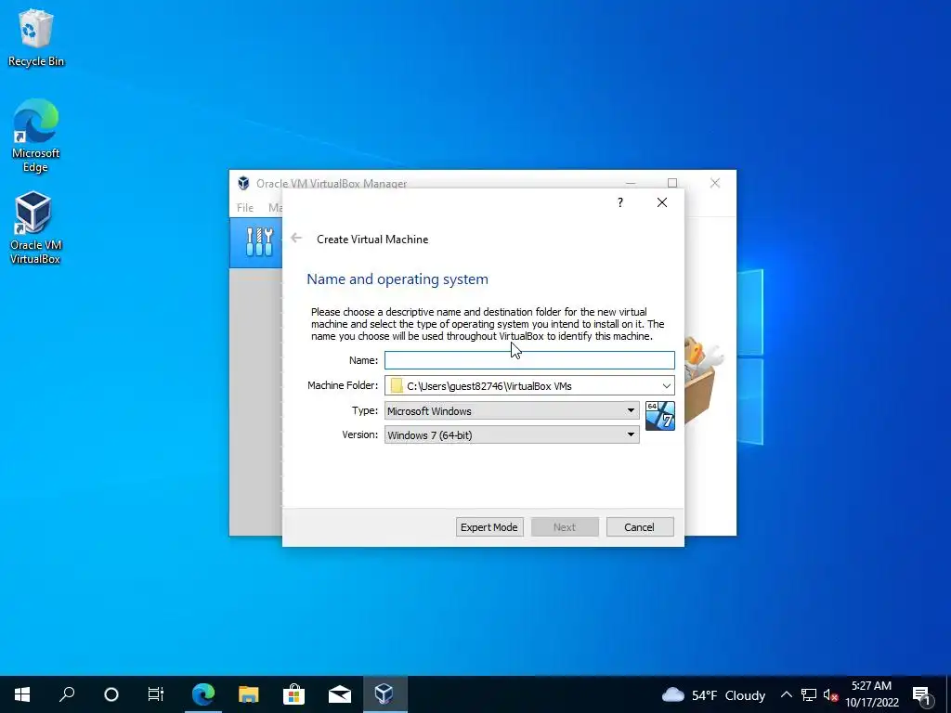This screenshot has width=951, height=713.
Task: Click the Next button in the wizard
Action: click(x=565, y=527)
